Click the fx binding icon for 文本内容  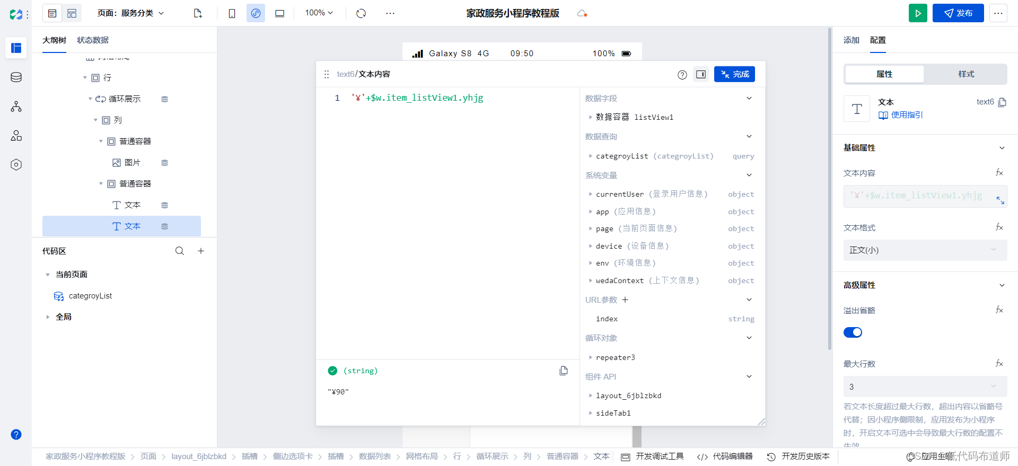pos(999,173)
